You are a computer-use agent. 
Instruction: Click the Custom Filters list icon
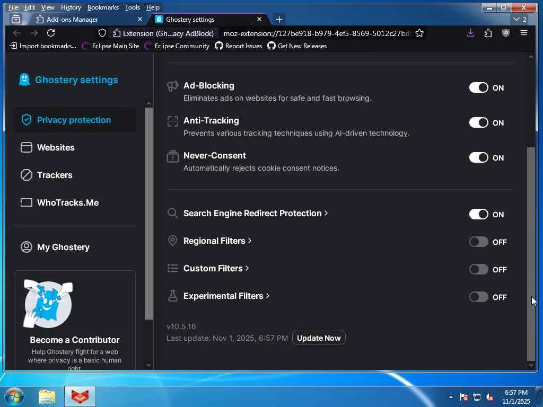(172, 268)
